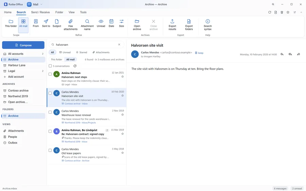Click the refresh icon in title toolbar
This screenshot has height=191, width=306.
click(270, 12)
